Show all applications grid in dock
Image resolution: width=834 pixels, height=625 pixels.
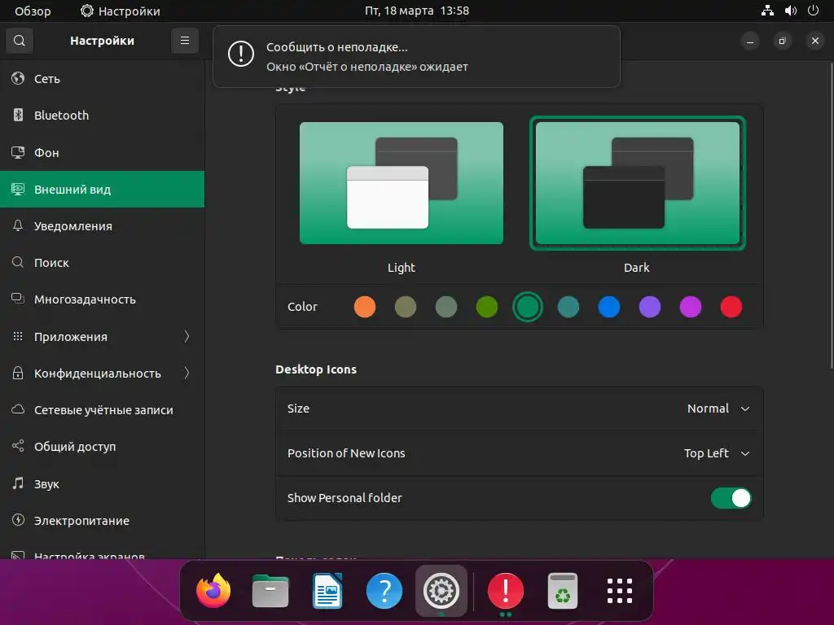click(x=620, y=591)
